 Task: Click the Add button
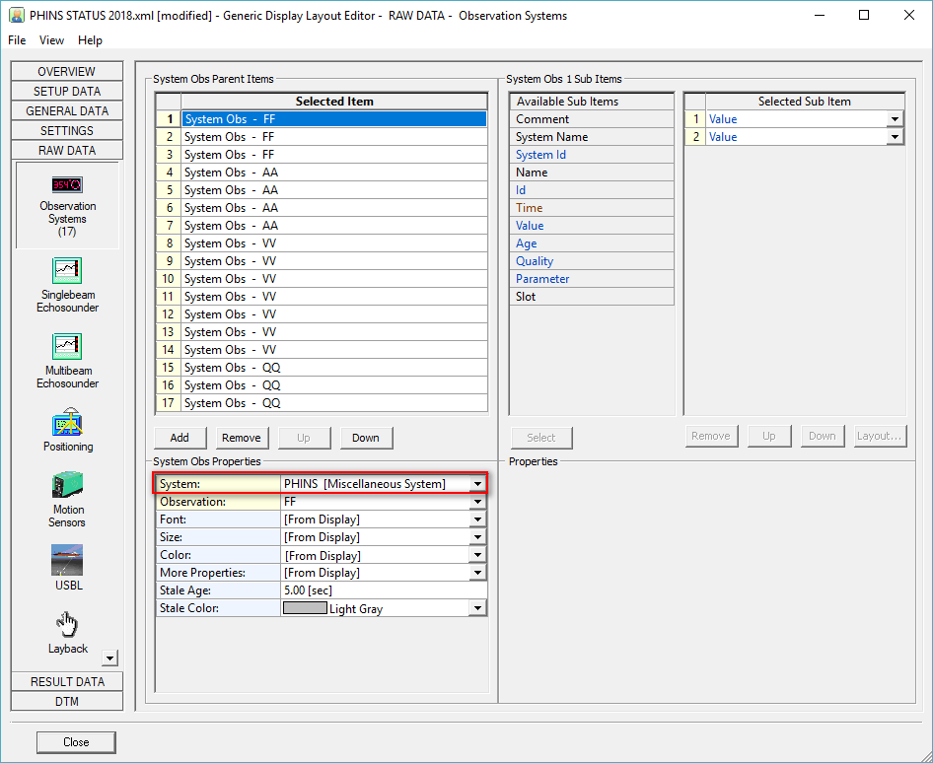pos(179,438)
